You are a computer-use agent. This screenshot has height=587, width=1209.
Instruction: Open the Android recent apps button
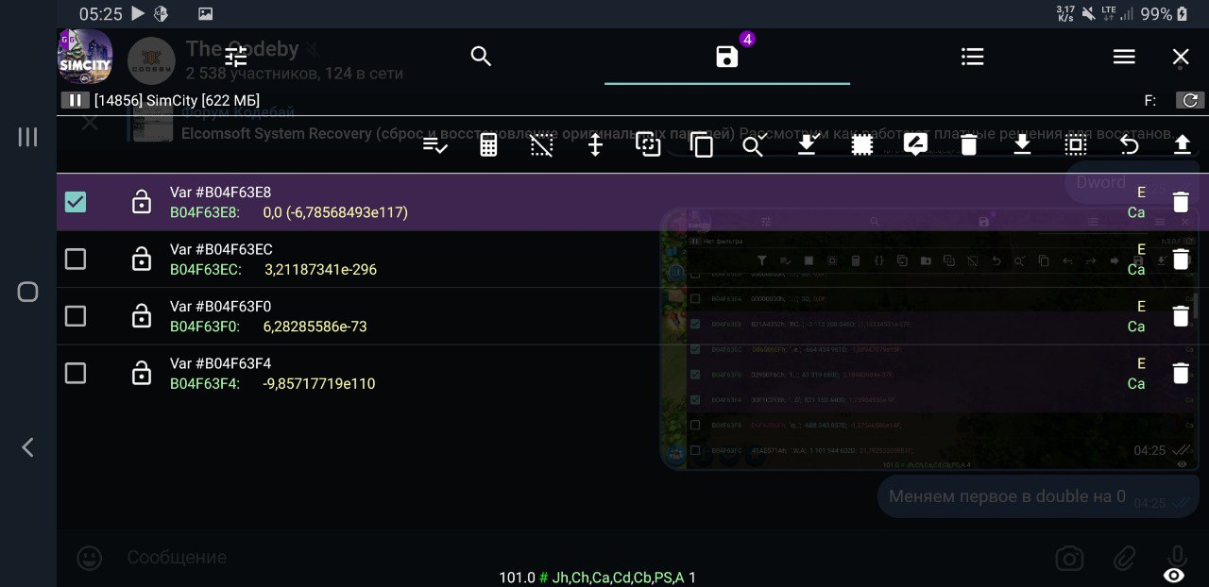(x=28, y=138)
